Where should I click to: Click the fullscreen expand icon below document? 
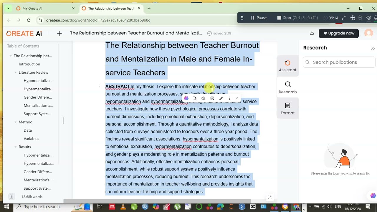(269, 198)
